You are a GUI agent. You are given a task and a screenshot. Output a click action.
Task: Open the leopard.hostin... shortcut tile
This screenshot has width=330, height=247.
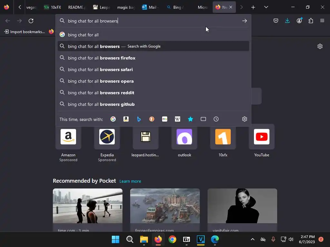(x=145, y=142)
